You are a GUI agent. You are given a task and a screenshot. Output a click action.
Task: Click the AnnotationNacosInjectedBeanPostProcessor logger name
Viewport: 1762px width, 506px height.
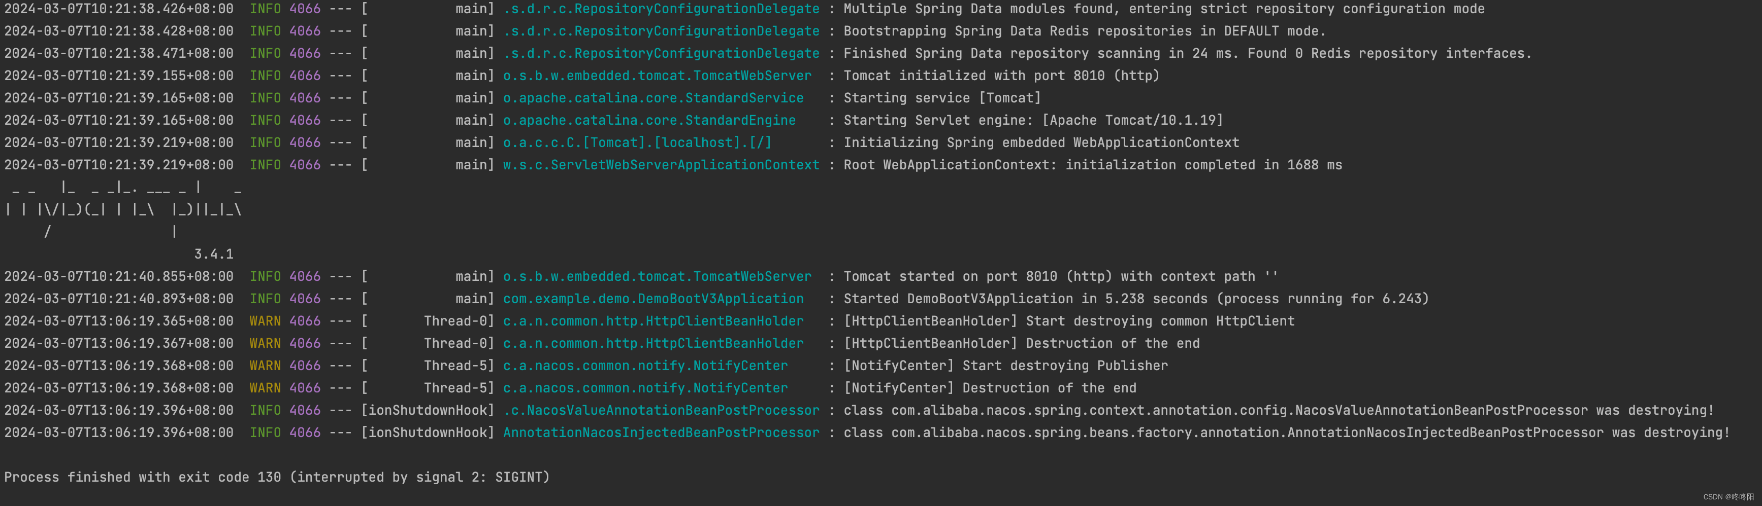[x=661, y=432]
